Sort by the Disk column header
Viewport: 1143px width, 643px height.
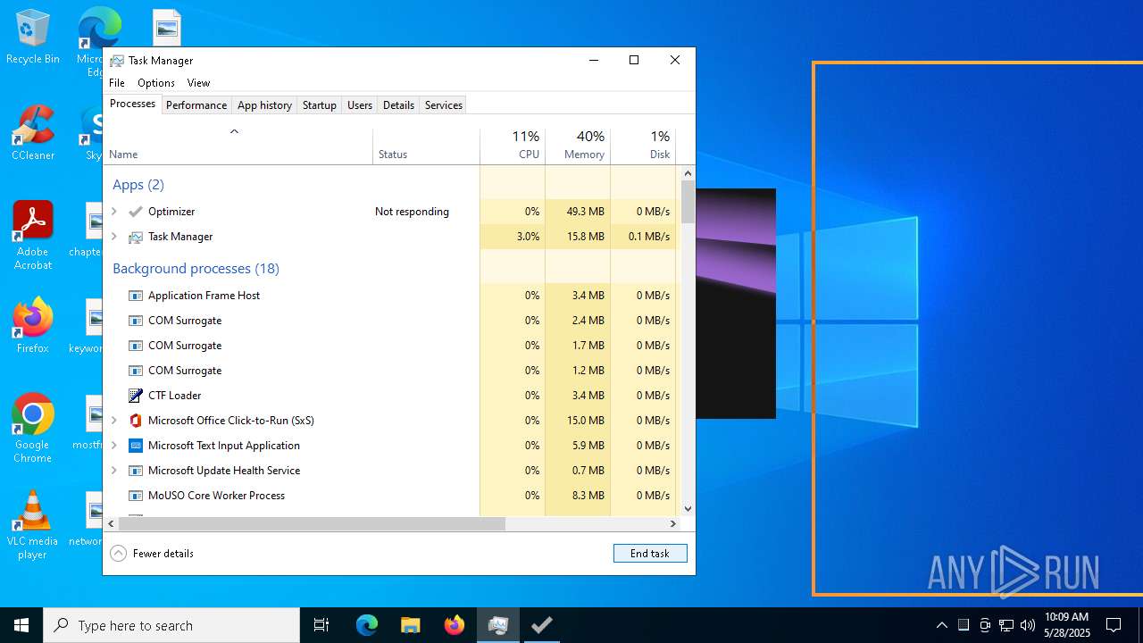[x=643, y=146]
